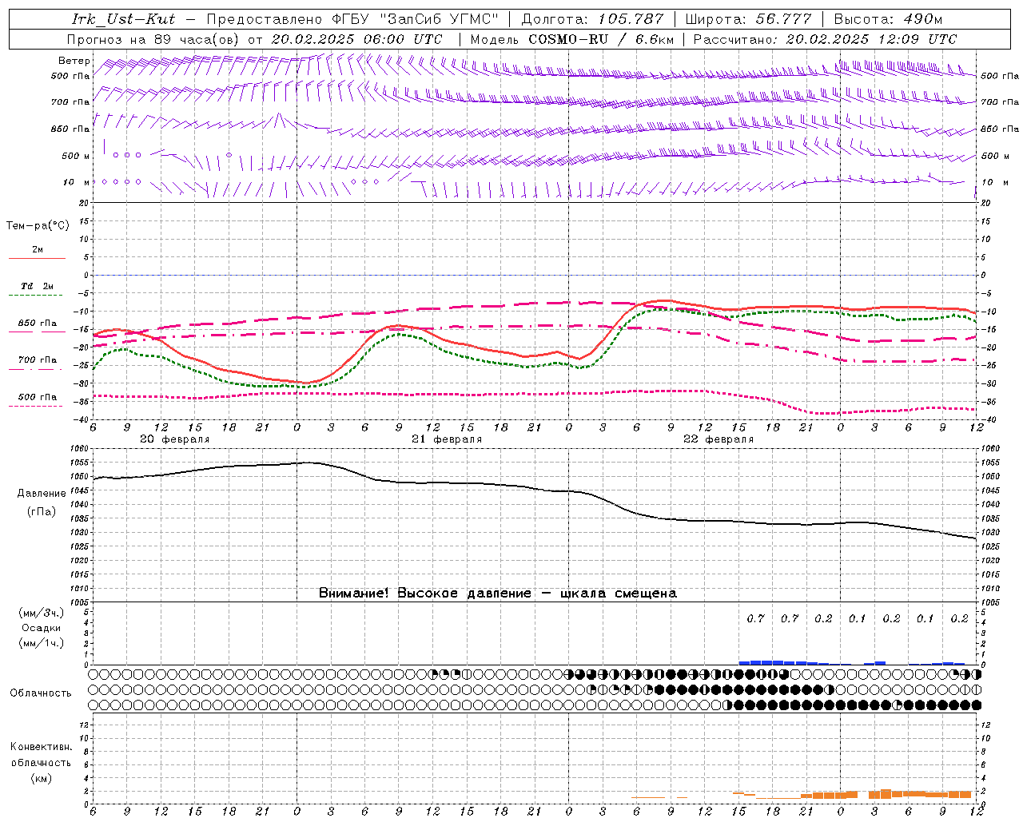
Task: Select the elevation text Высота: 490м
Action: [x=888, y=19]
